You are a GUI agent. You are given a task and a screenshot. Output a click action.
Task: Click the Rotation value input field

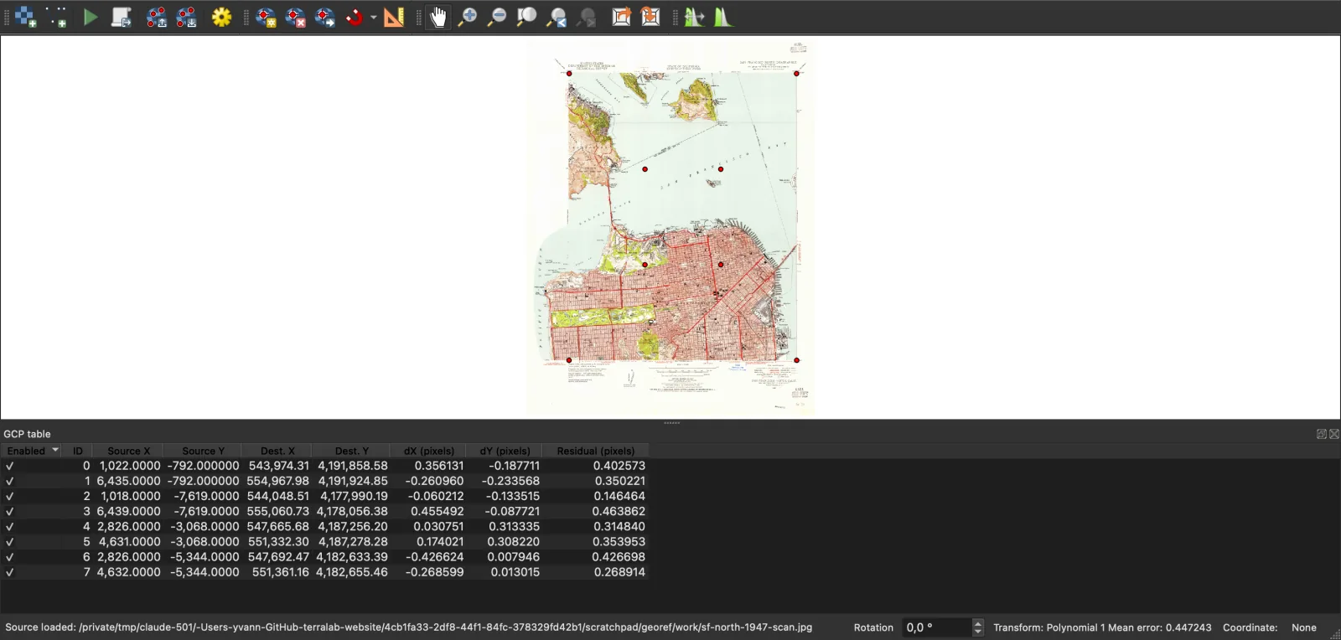point(935,627)
